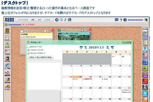
Task: Click the Twitter icon in right sidebar
Action: click(x=145, y=94)
